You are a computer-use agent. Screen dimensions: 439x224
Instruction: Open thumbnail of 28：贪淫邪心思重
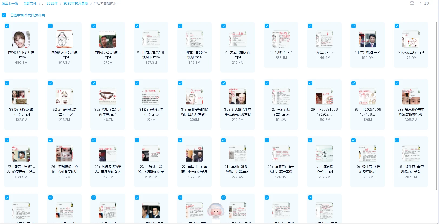(411, 97)
